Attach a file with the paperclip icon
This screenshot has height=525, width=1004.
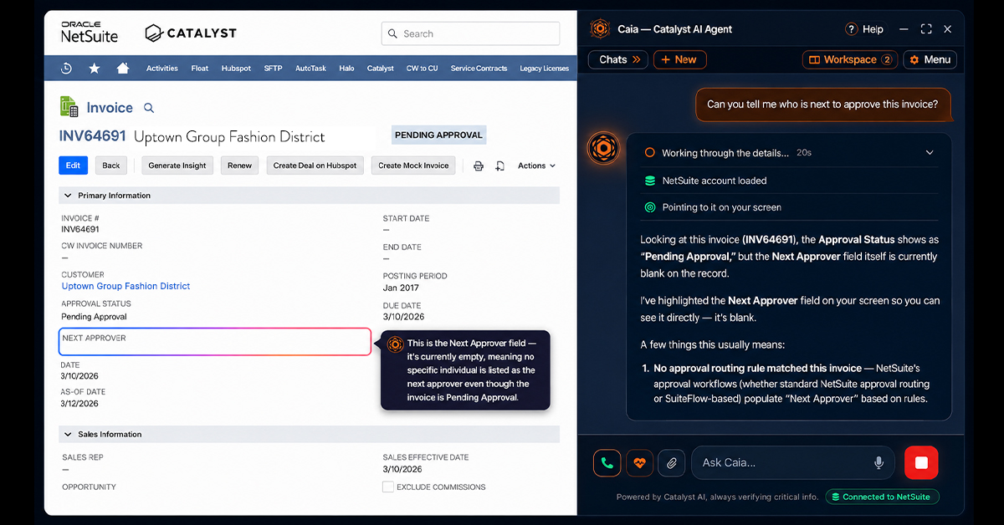tap(671, 462)
